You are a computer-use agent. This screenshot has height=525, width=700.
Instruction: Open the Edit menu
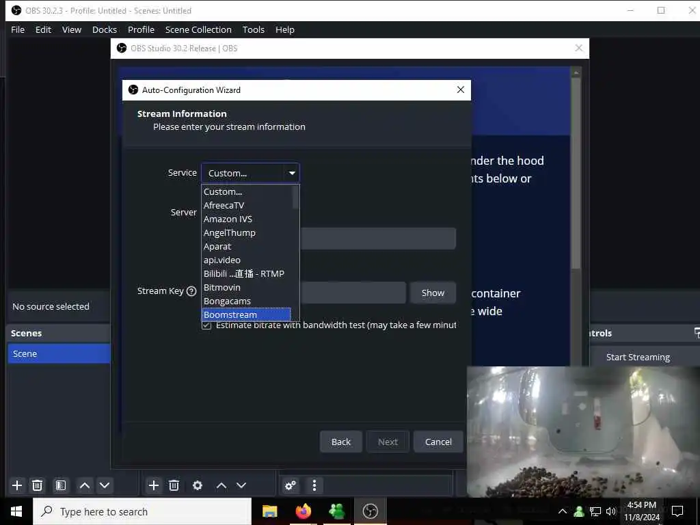(43, 30)
